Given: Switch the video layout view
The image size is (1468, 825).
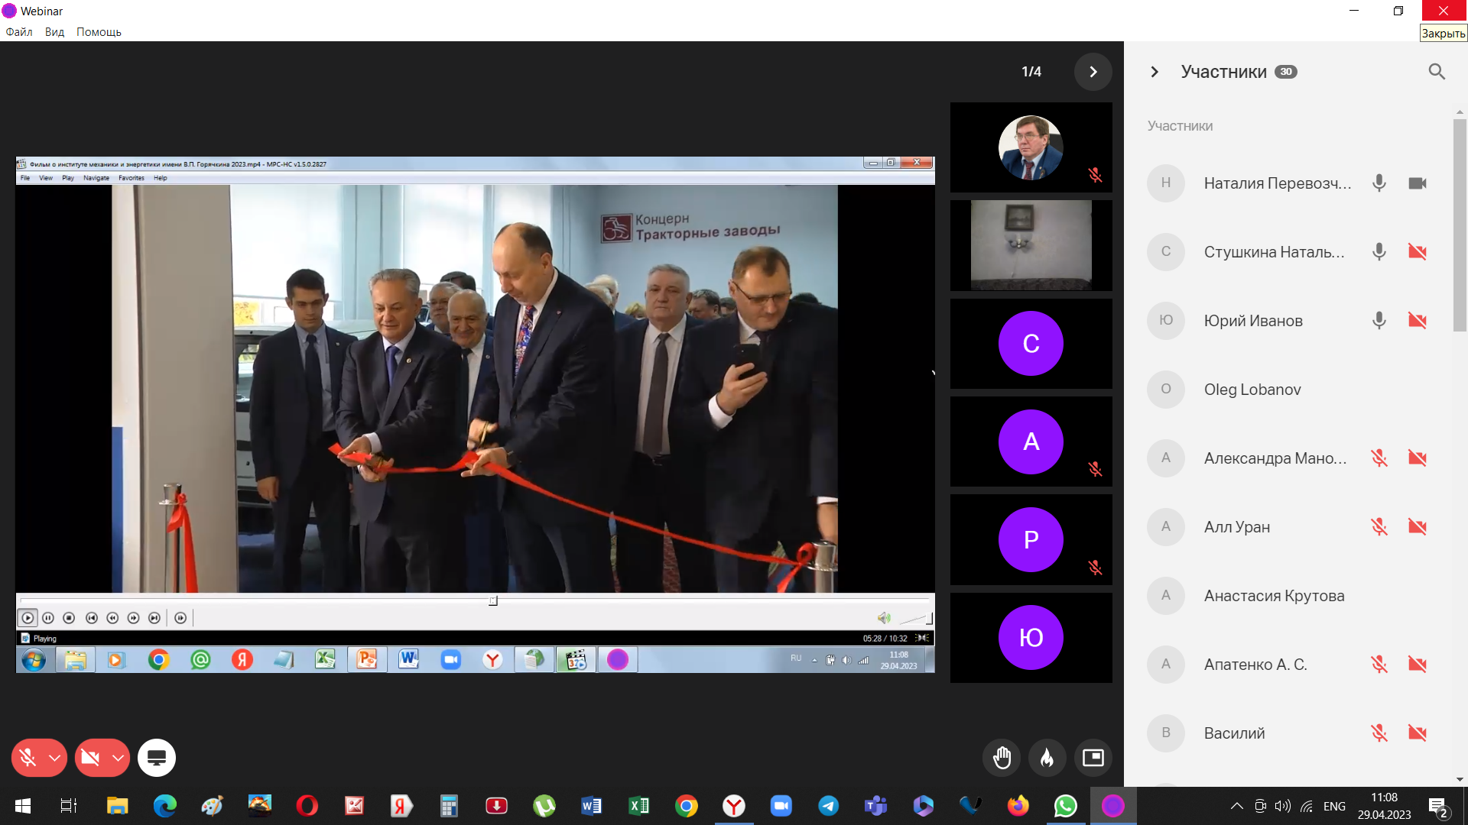Looking at the screenshot, I should tap(1093, 758).
